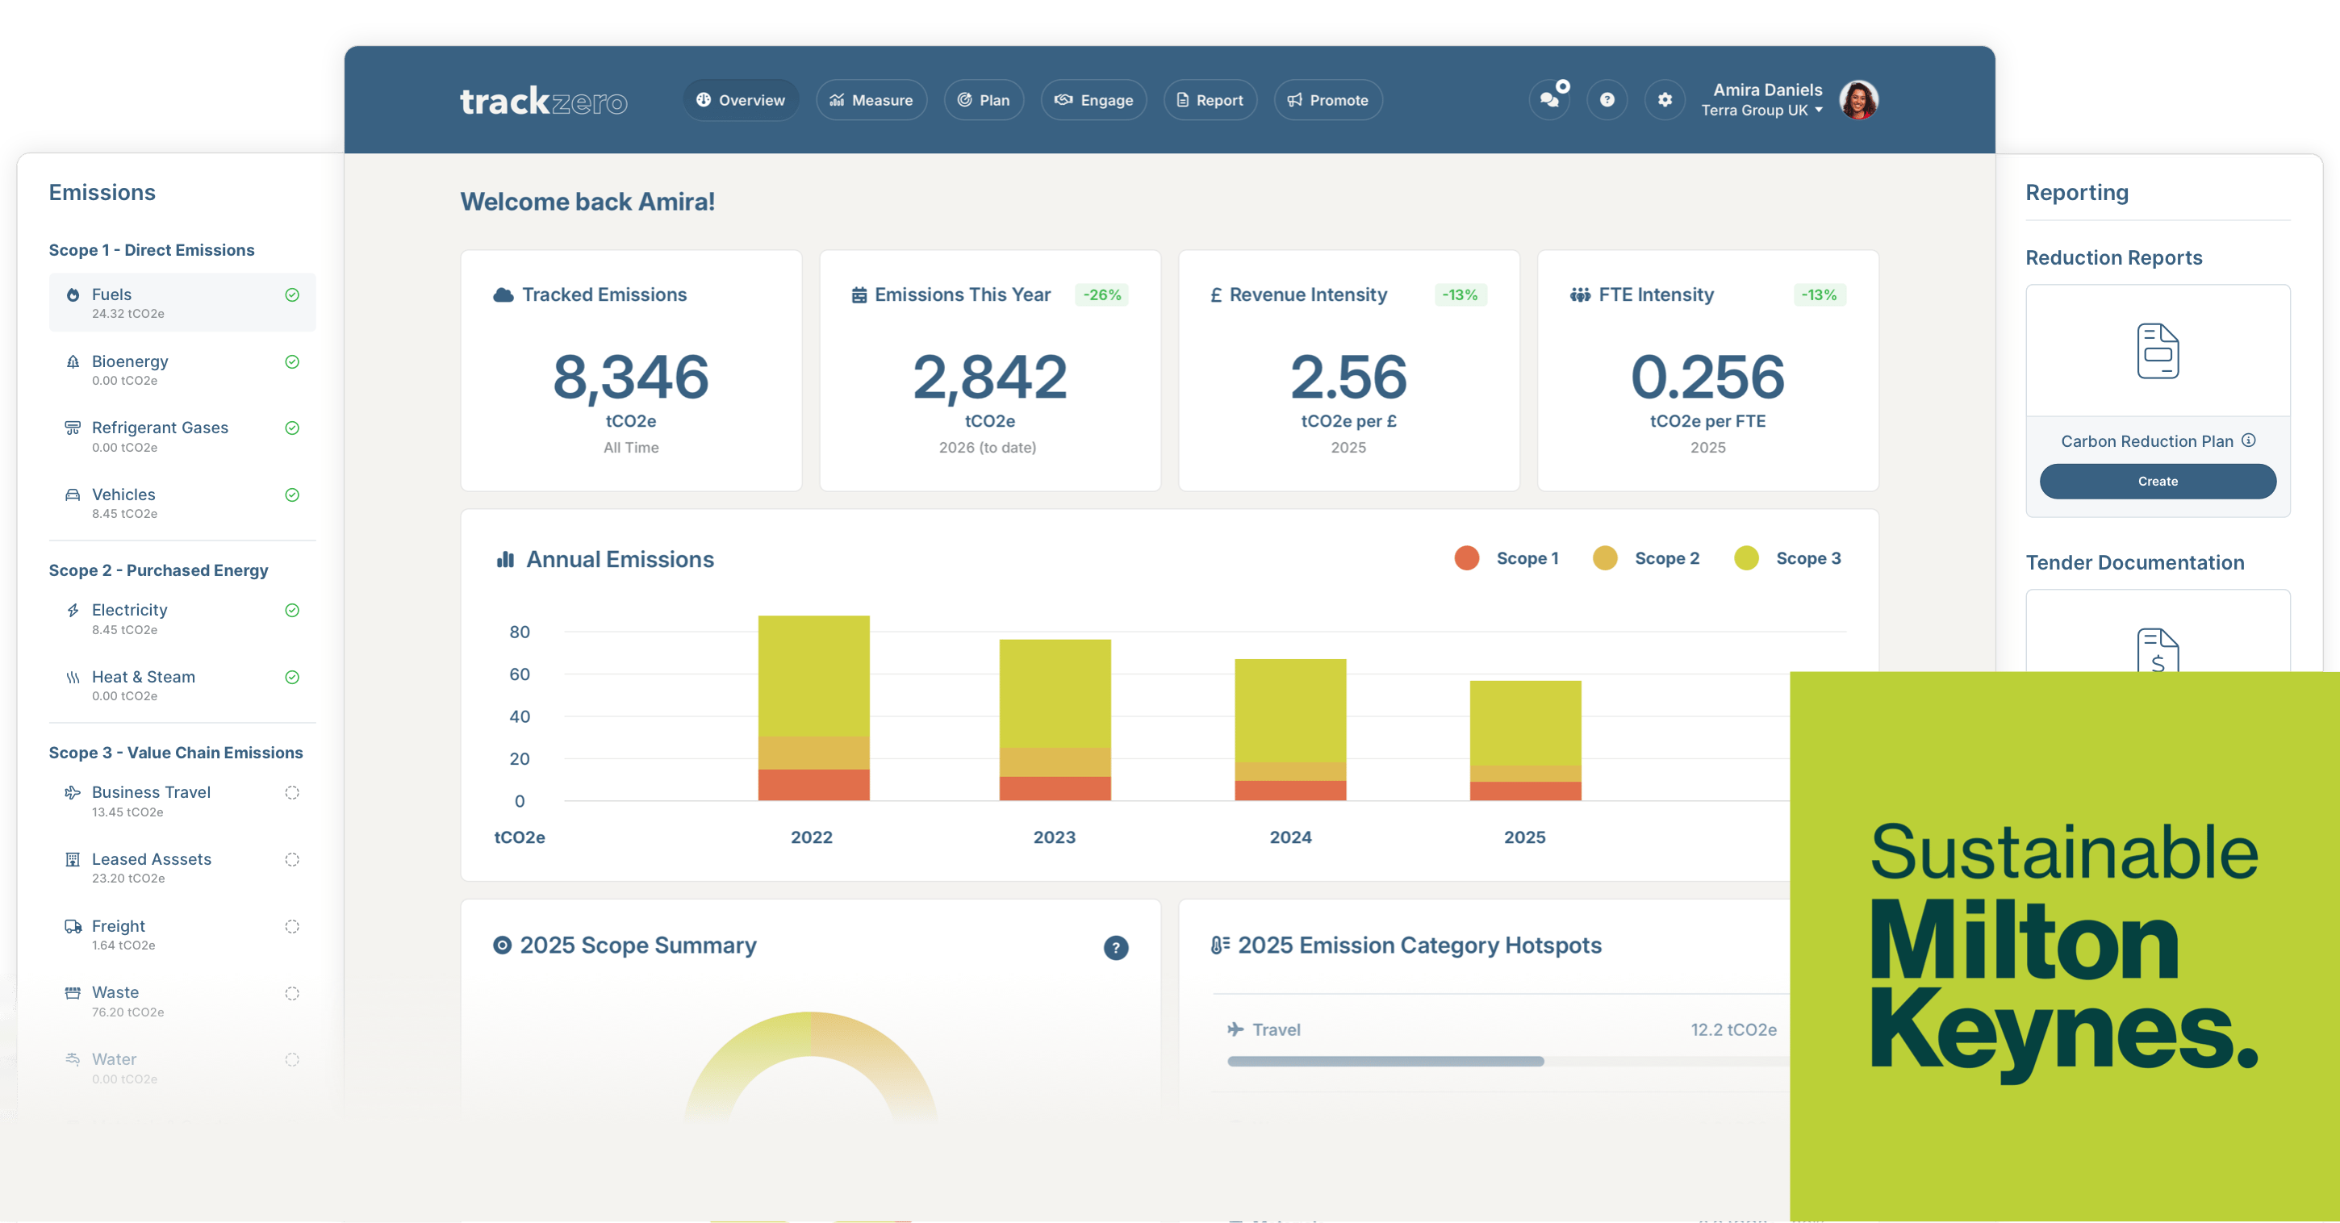Image resolution: width=2340 pixels, height=1223 pixels.
Task: Switch to the Measure tab
Action: pyautogui.click(x=871, y=100)
